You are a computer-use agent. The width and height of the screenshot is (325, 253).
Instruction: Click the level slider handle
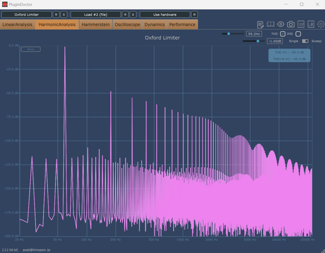(258, 41)
